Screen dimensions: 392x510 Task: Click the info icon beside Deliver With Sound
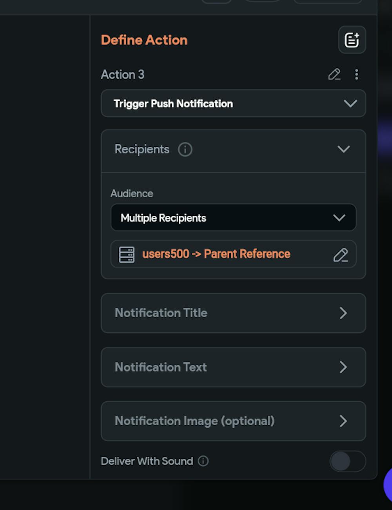click(x=203, y=461)
